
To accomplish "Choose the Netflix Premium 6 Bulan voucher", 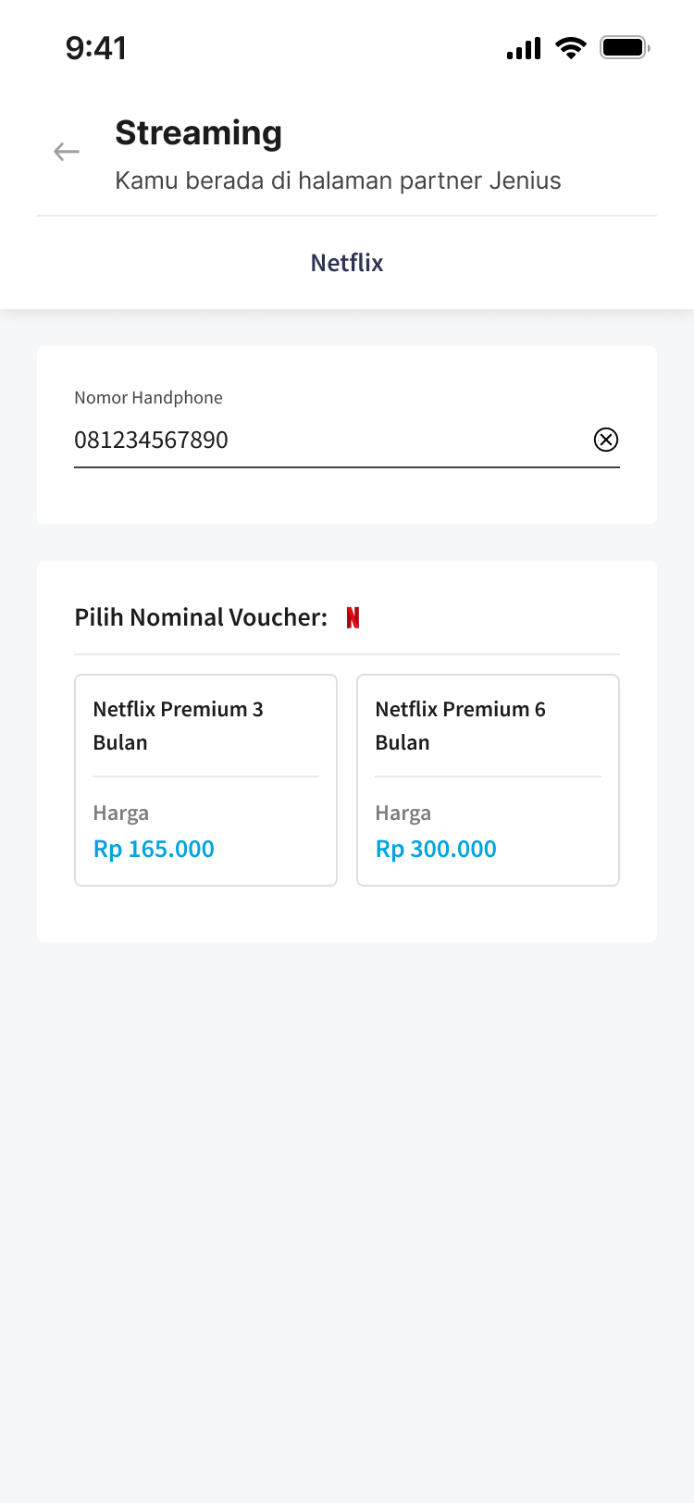I will 488,726.
